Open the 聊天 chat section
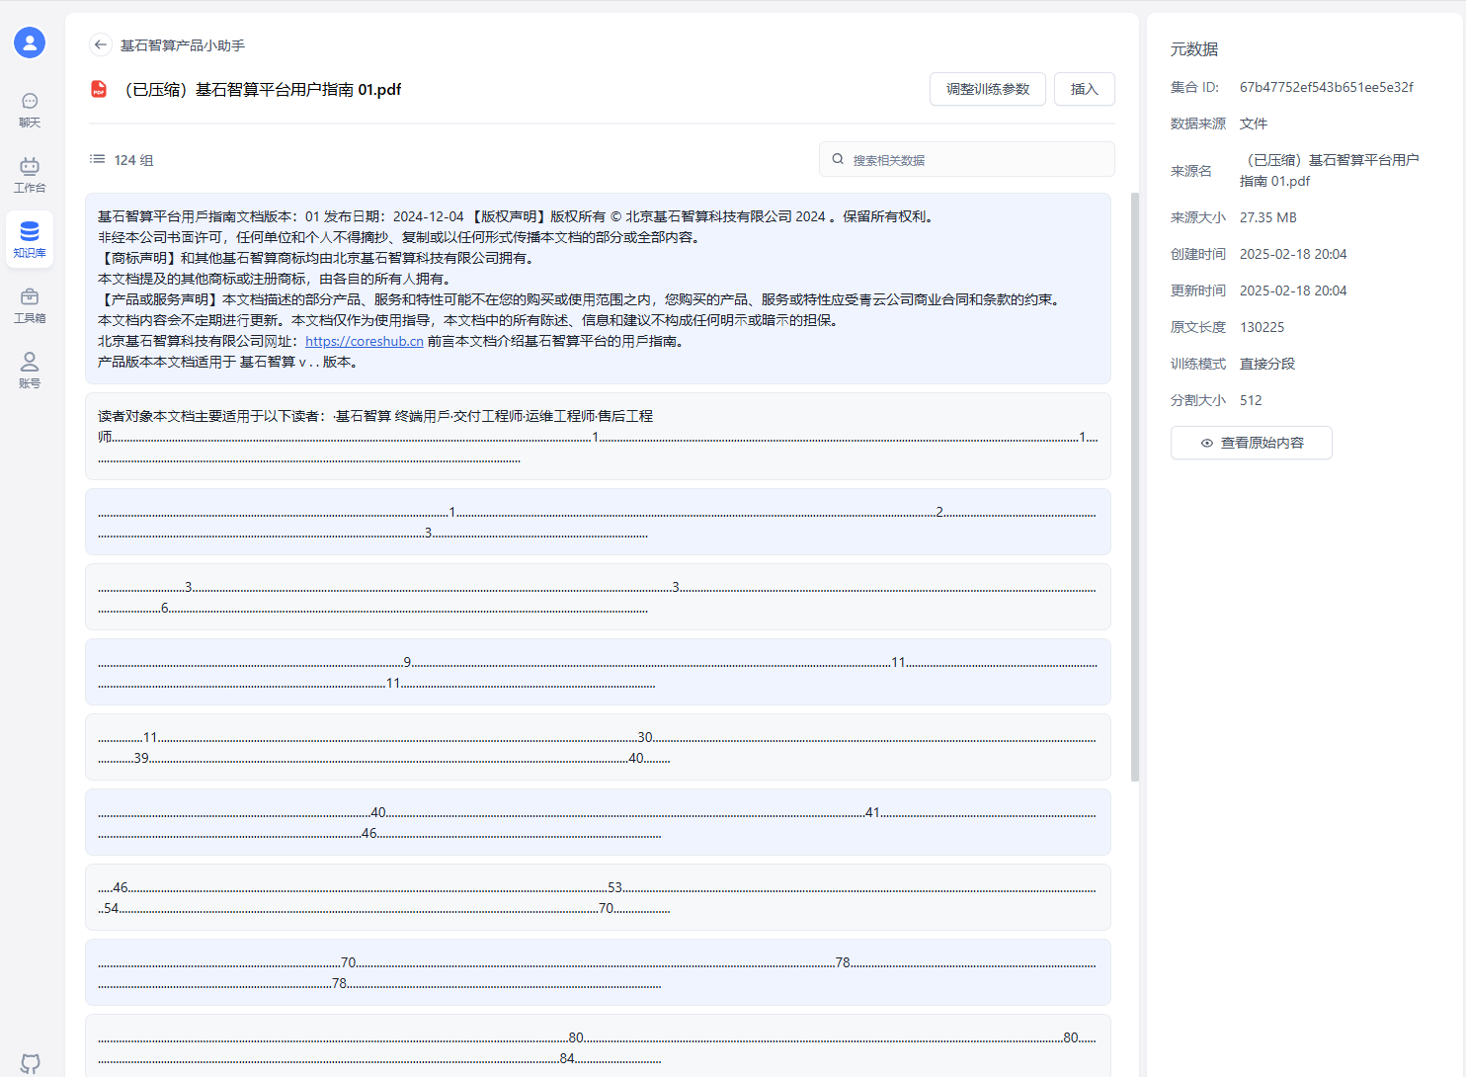This screenshot has width=1466, height=1077. point(30,110)
